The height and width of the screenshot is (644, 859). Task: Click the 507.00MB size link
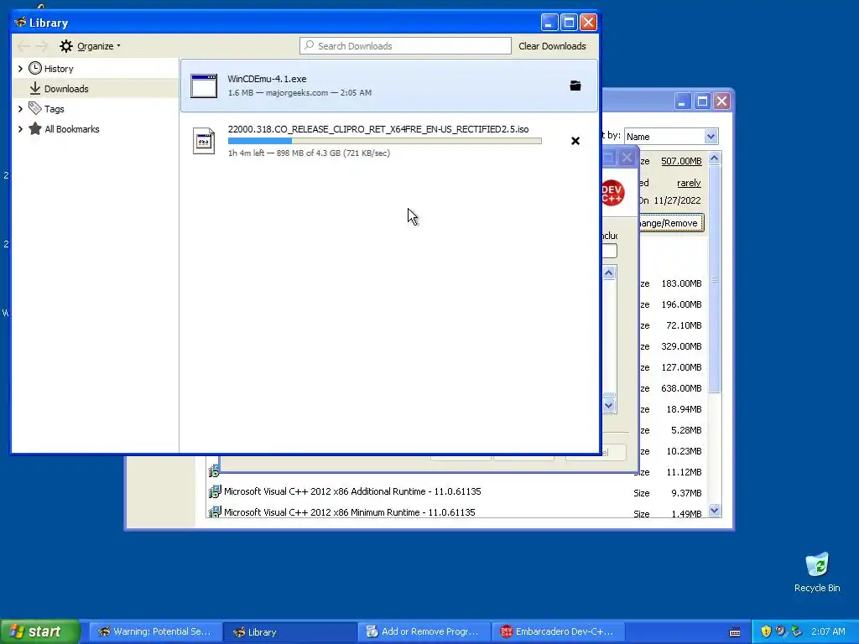click(x=681, y=161)
